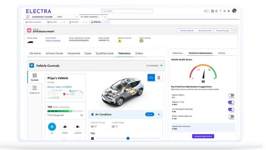Click the LIGHTS control button
This screenshot has height=150, width=266.
pyautogui.click(x=78, y=127)
